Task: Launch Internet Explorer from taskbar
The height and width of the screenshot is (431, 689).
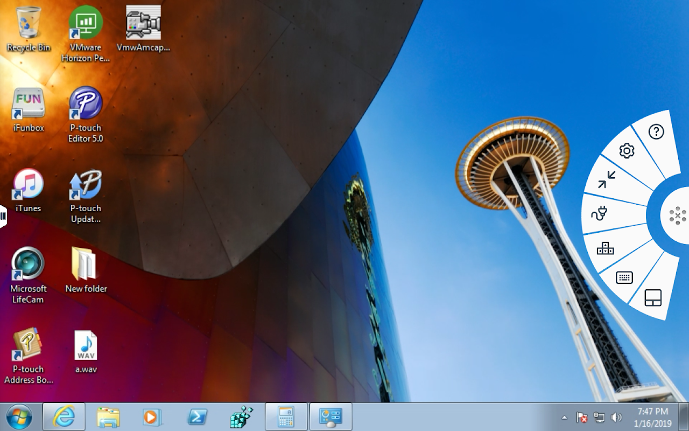Action: click(x=64, y=417)
